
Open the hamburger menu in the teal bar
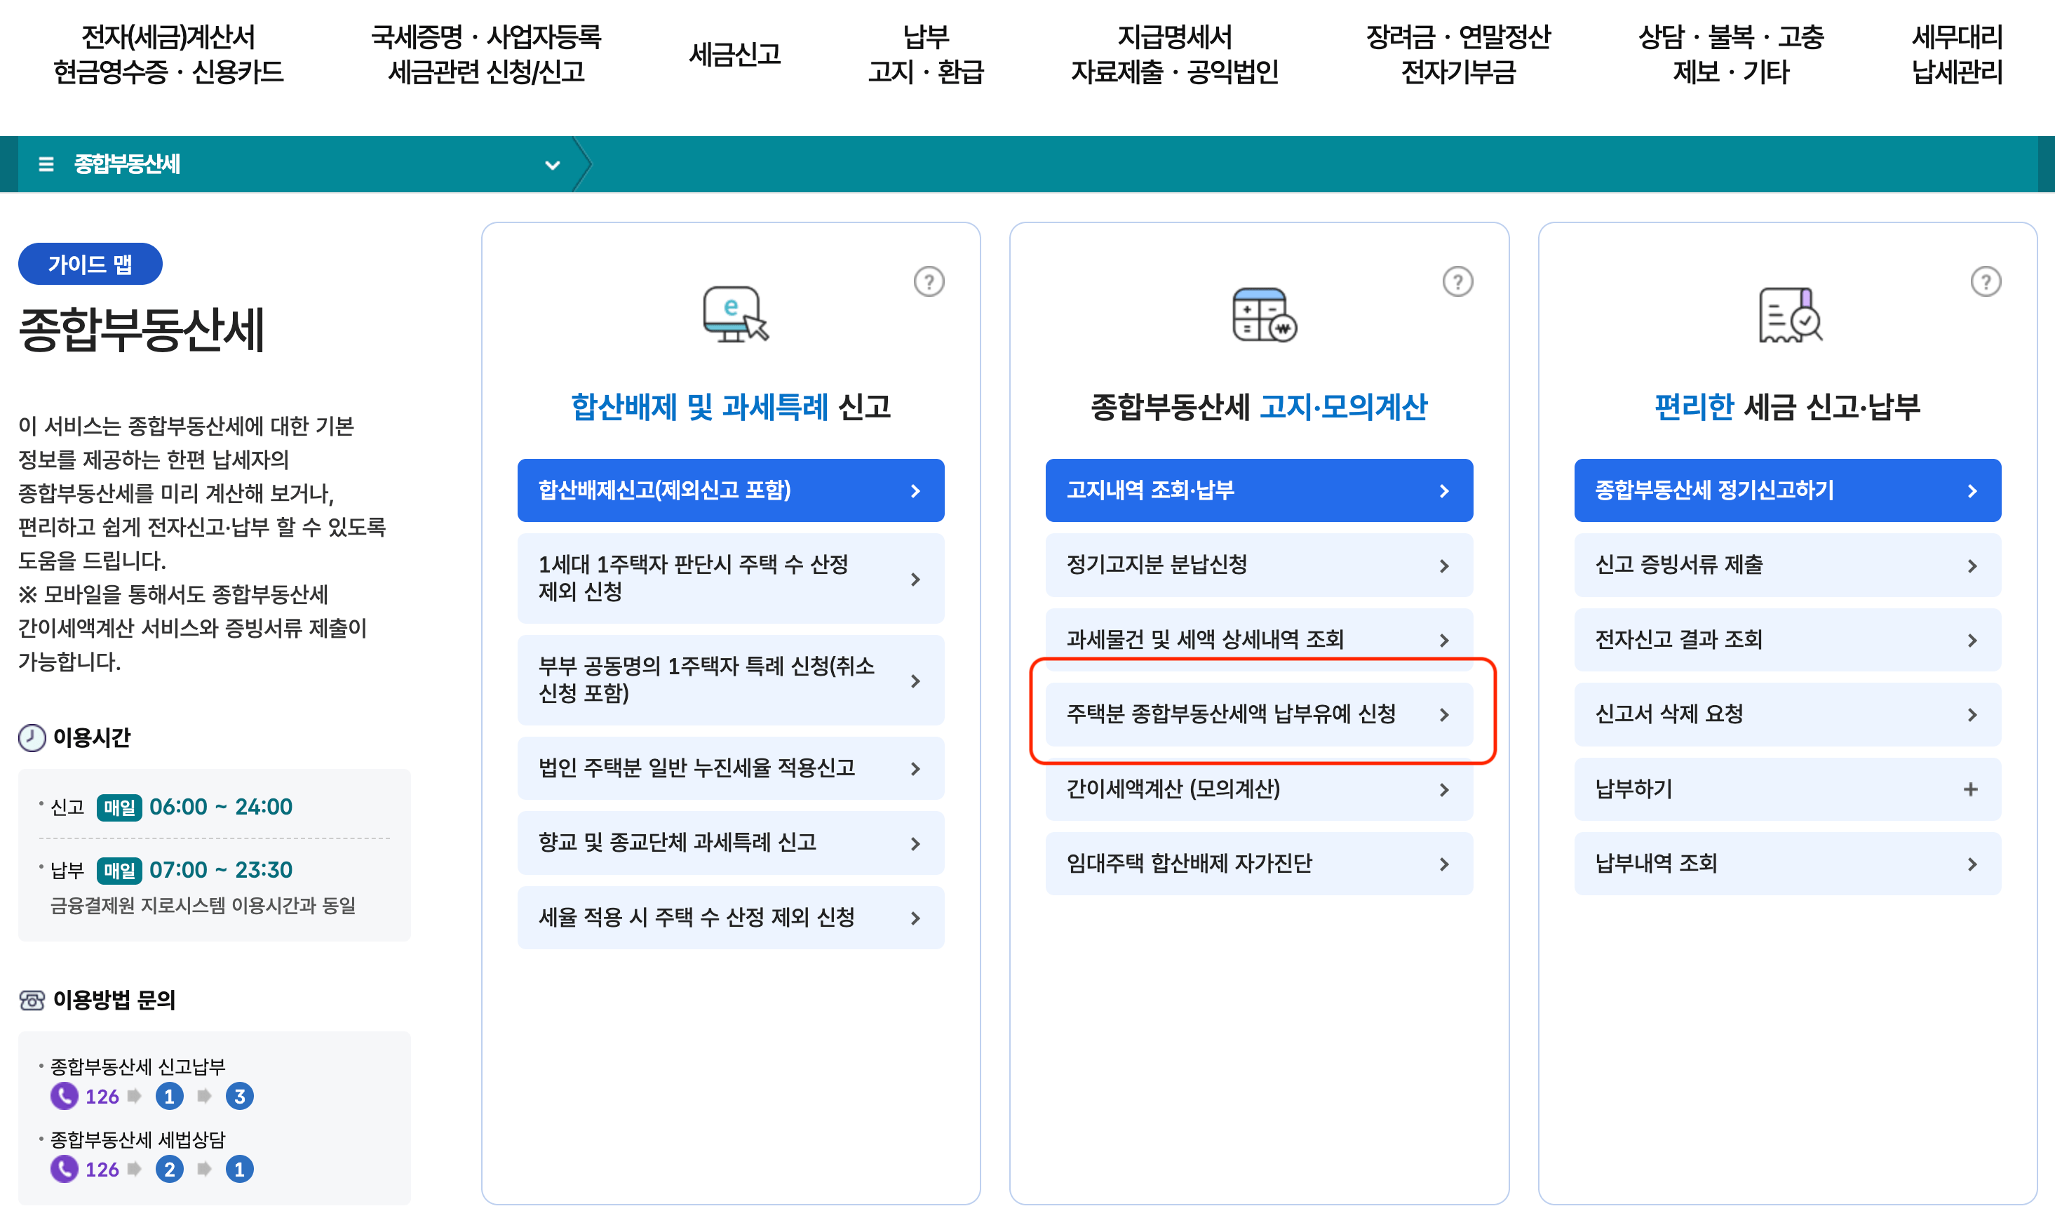click(47, 163)
